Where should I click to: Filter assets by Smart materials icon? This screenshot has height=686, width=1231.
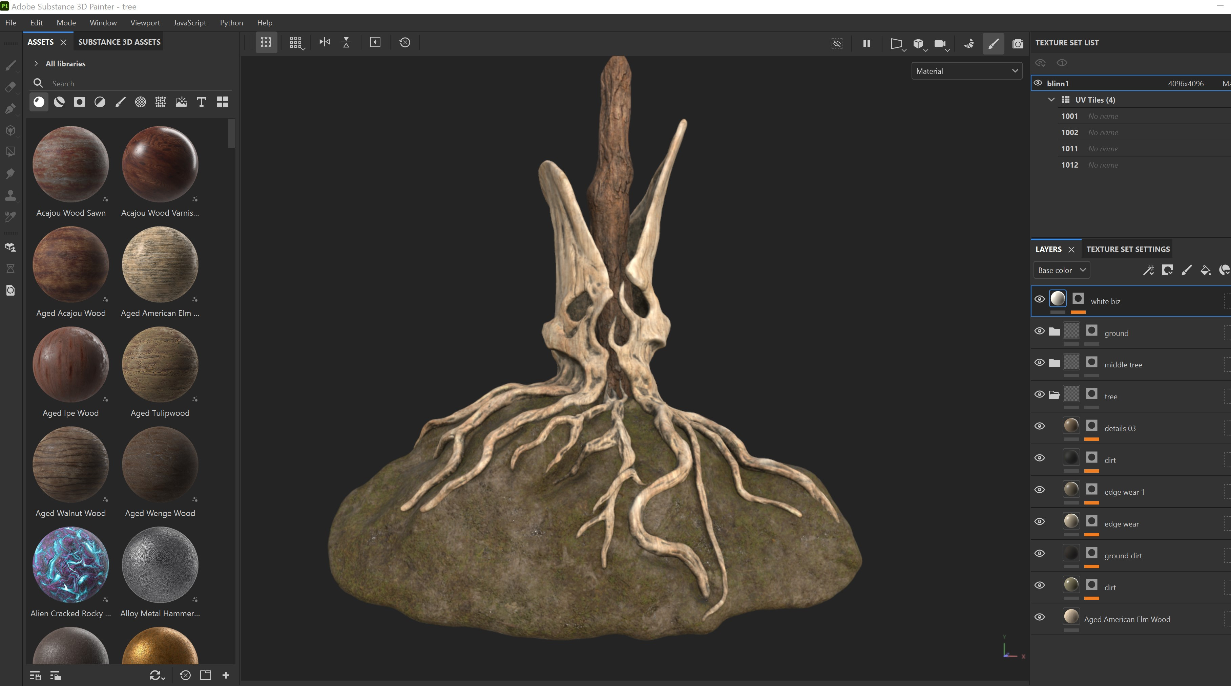coord(59,102)
